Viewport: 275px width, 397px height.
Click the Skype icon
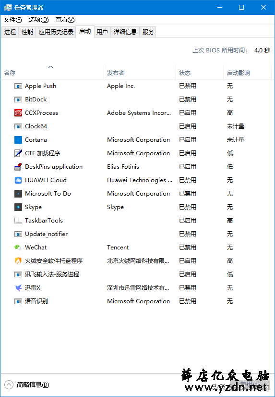click(18, 207)
